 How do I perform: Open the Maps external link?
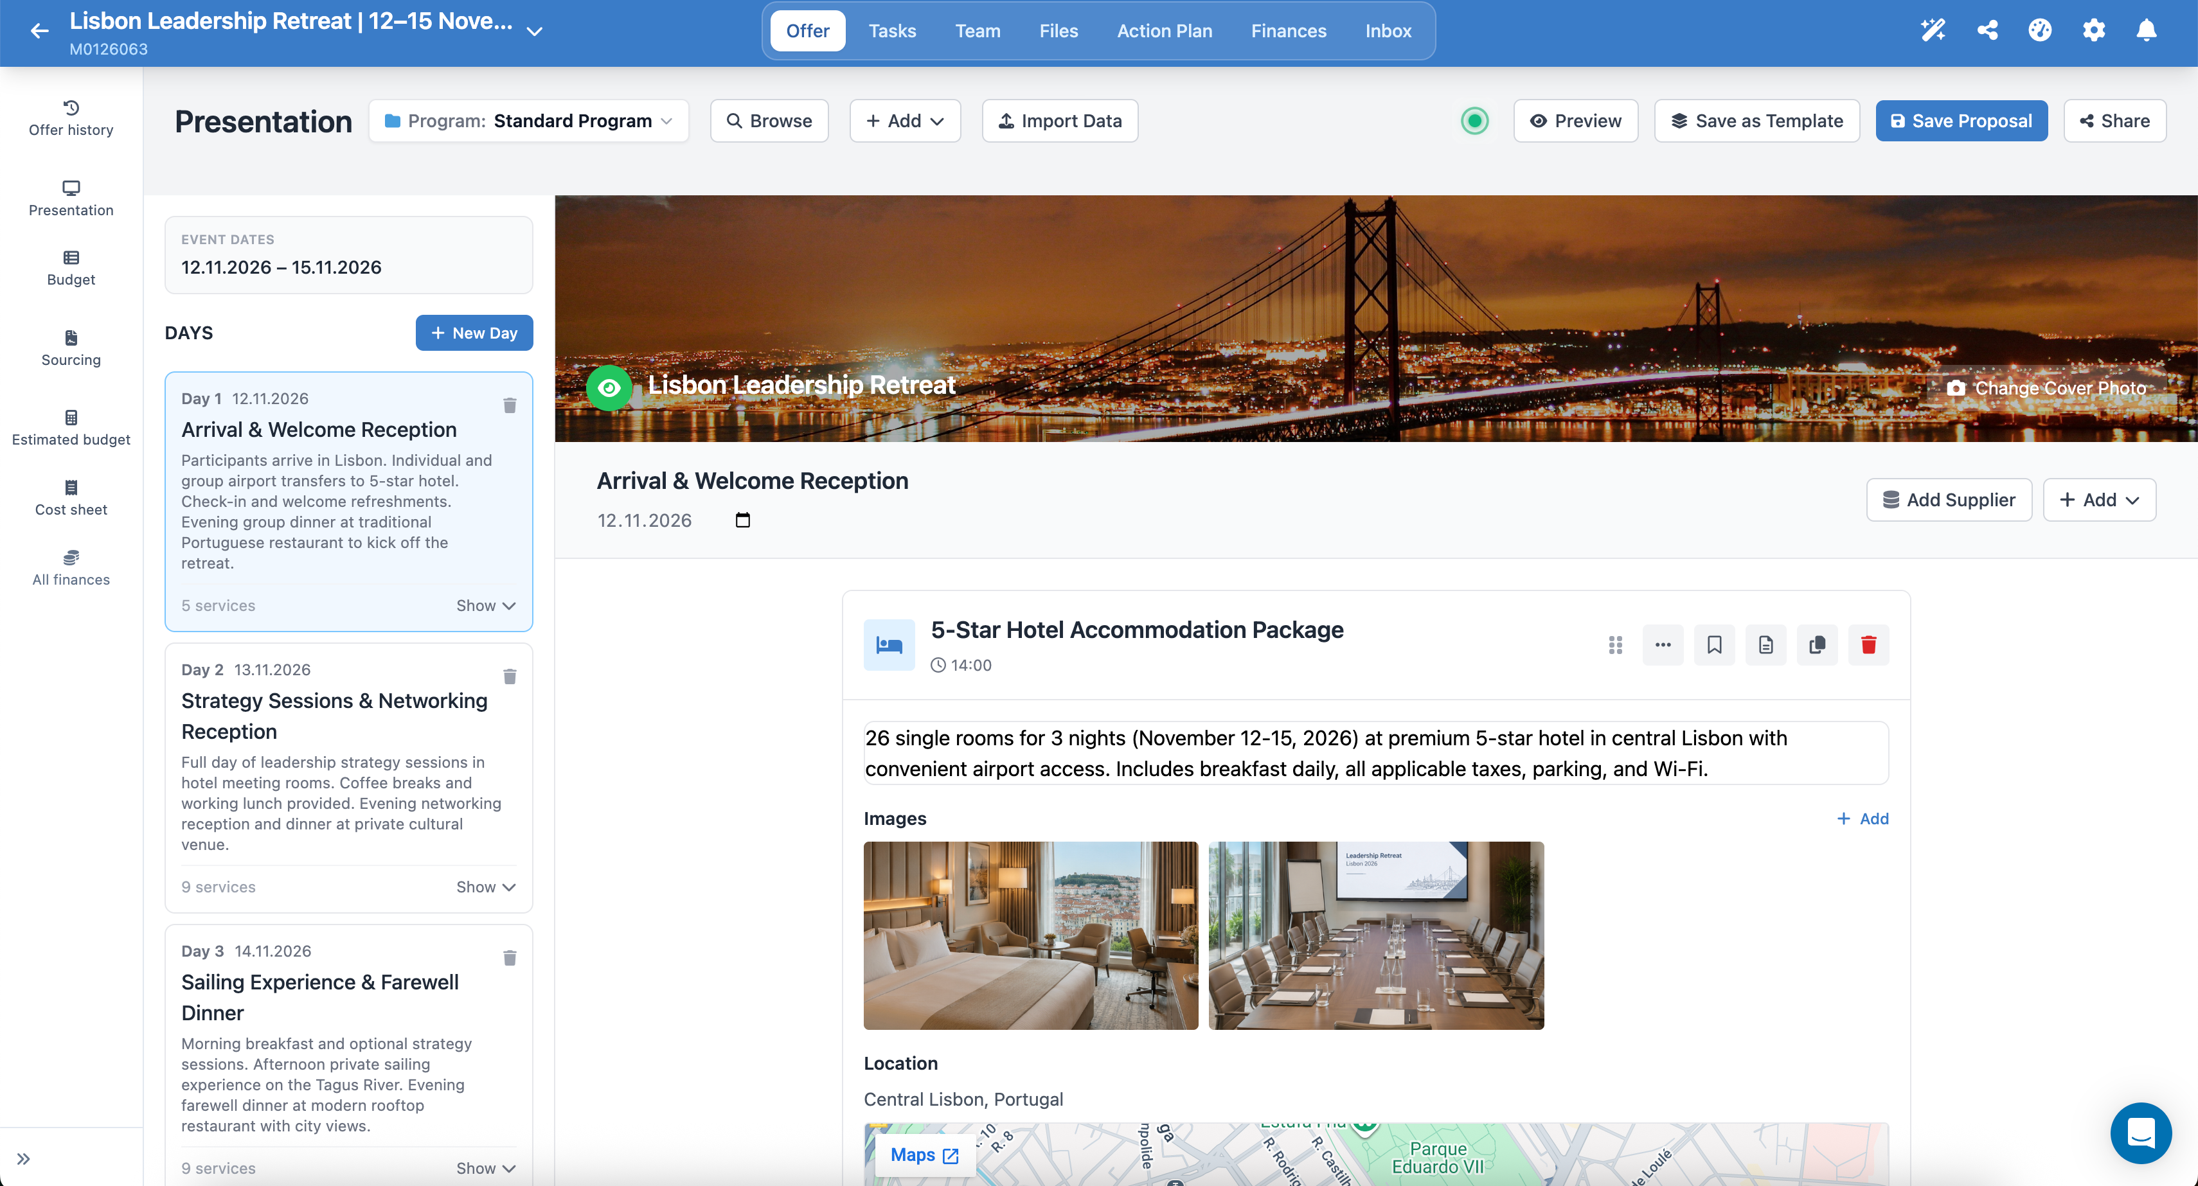click(924, 1155)
